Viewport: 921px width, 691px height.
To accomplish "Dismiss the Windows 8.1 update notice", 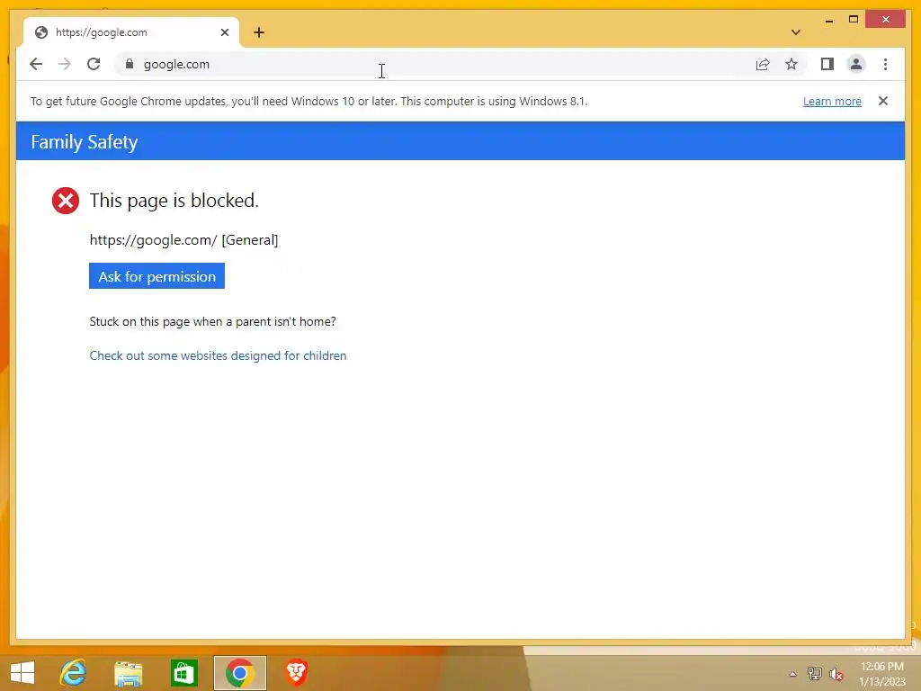I will [883, 101].
